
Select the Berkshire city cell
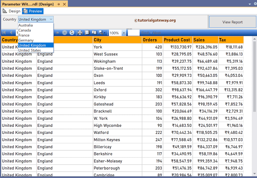(x=117, y=154)
